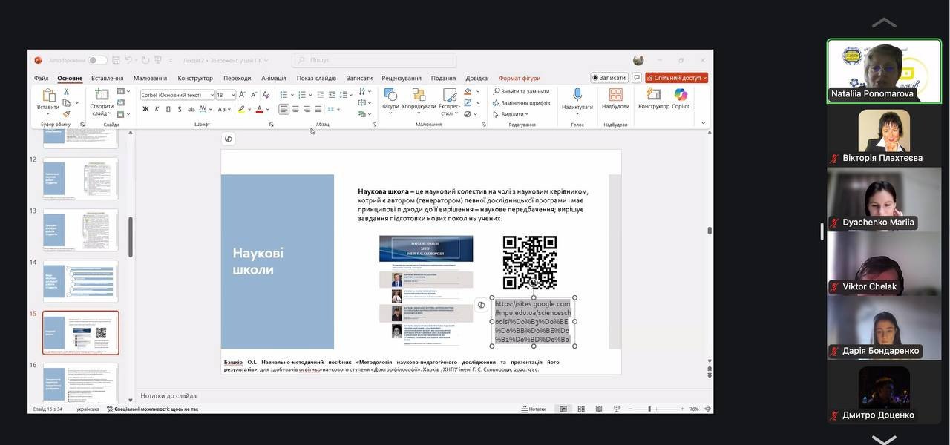Click the text highlight color marker

point(241,109)
